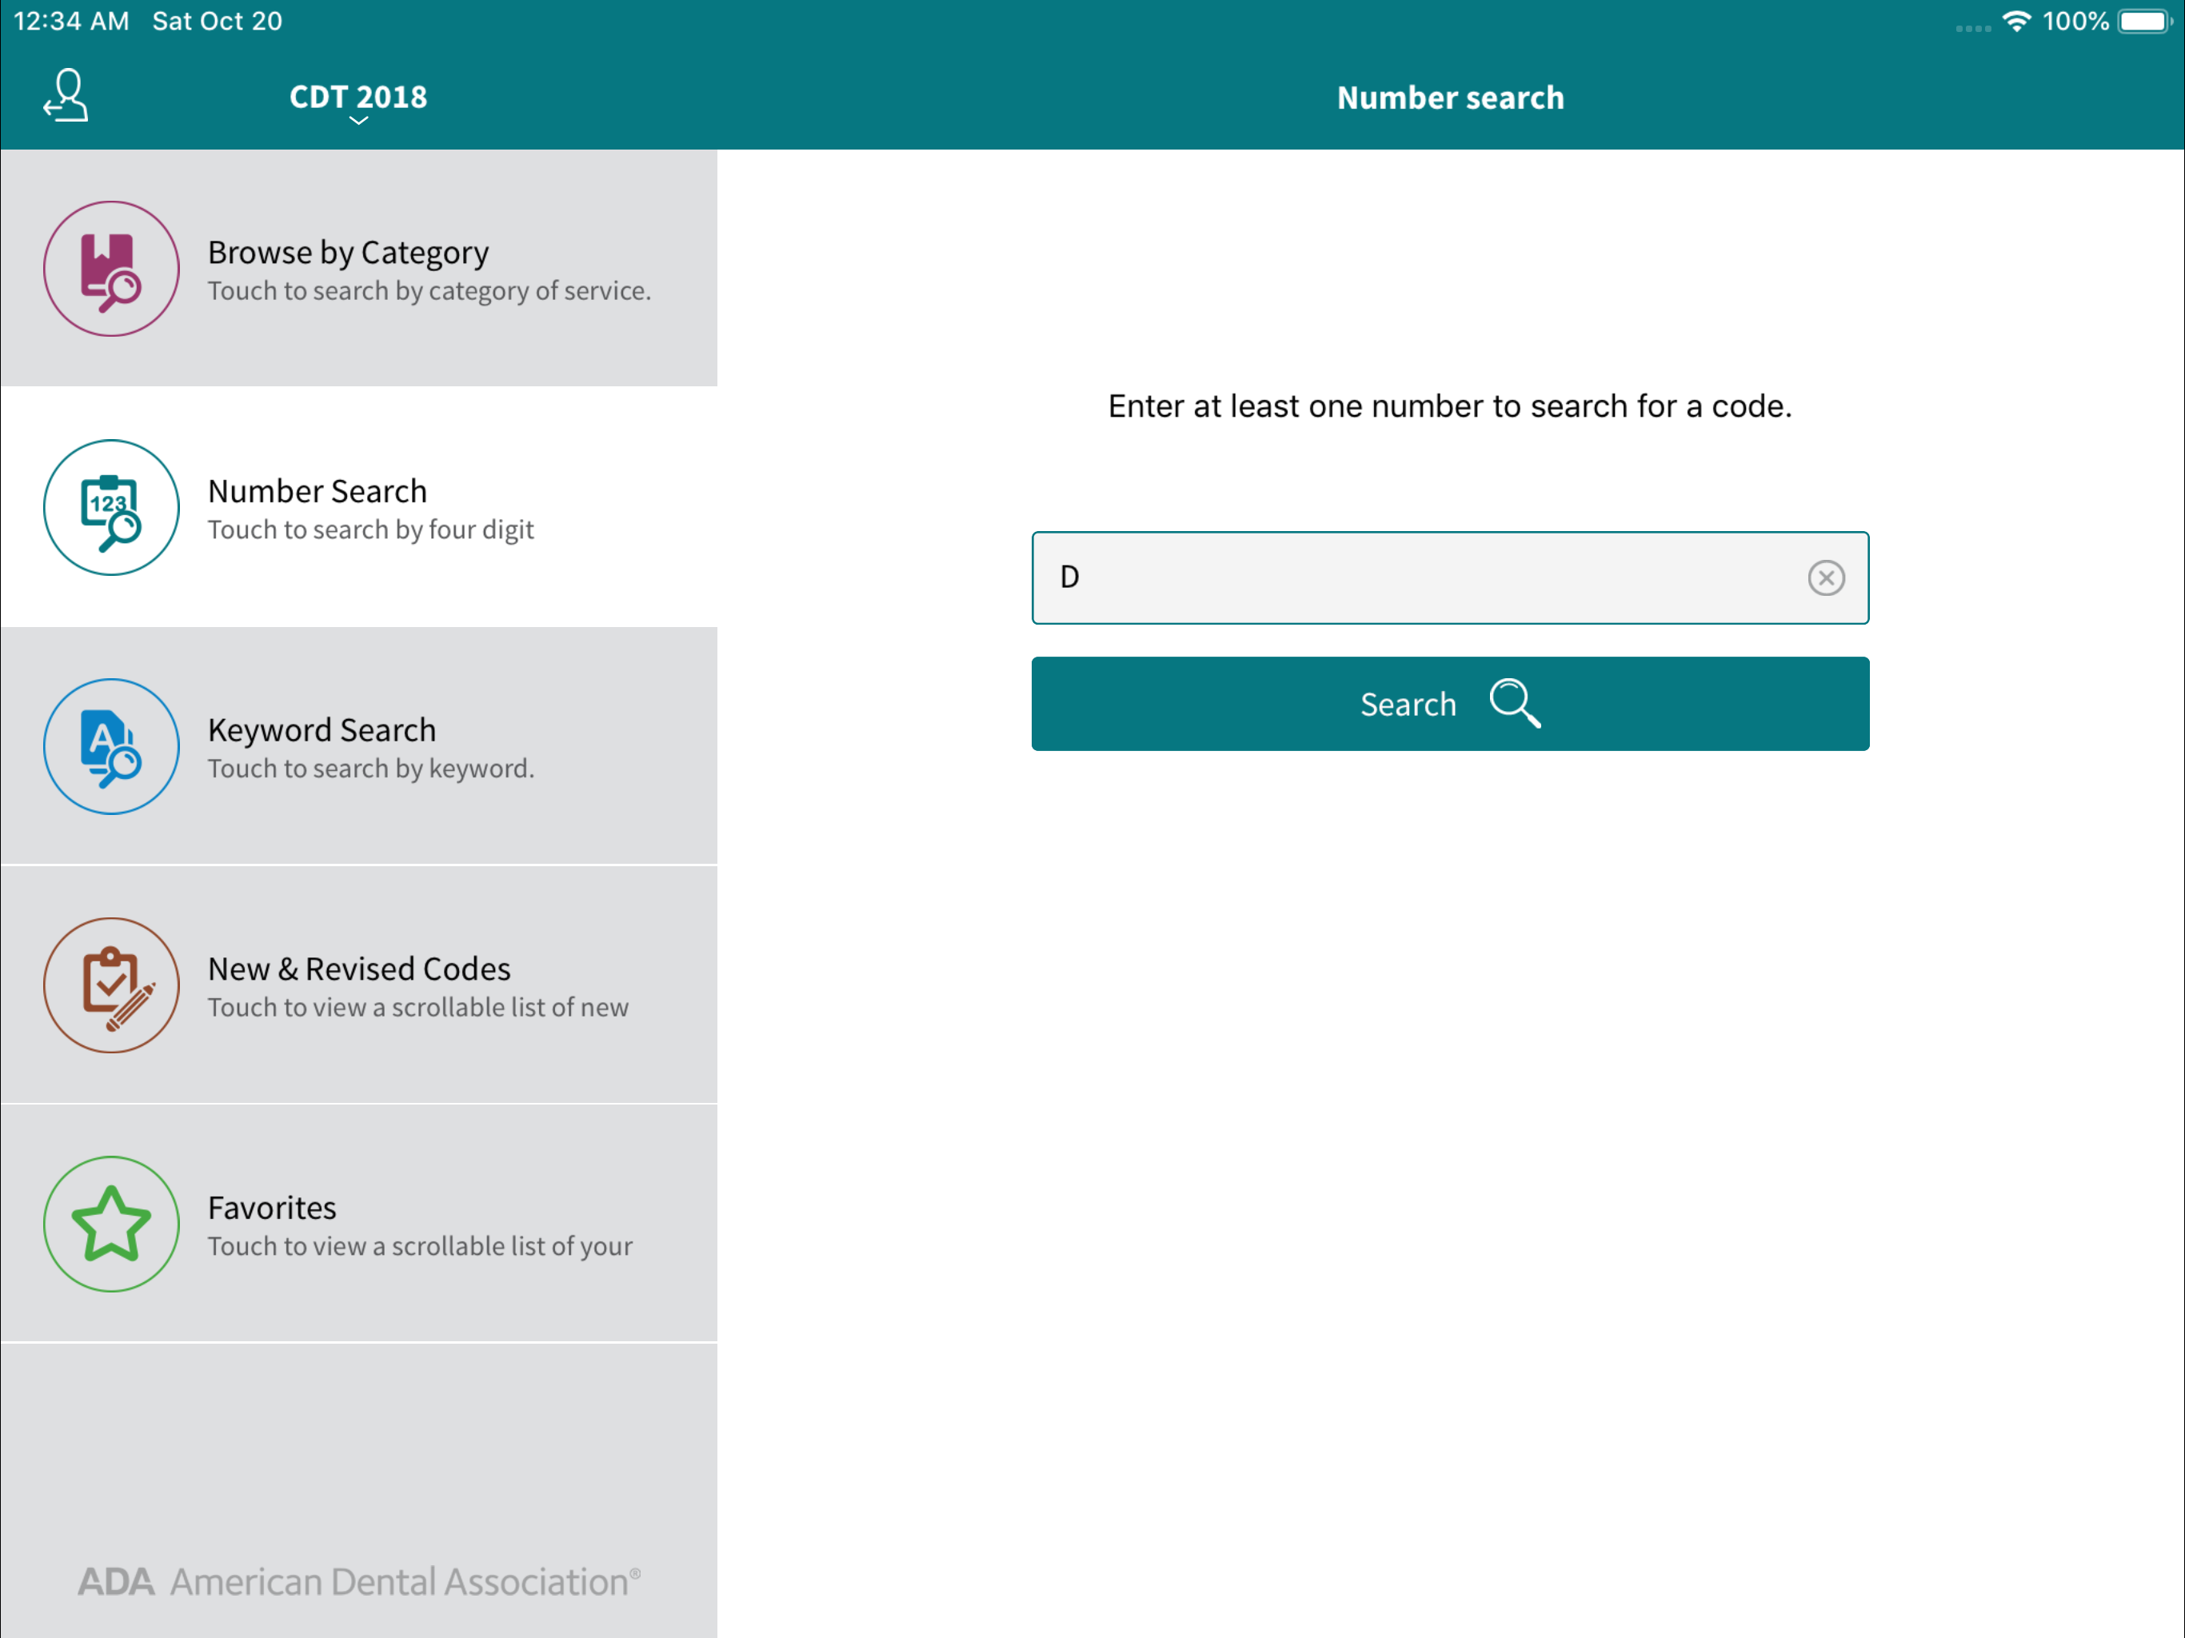Click the teal Search button
Image resolution: width=2185 pixels, height=1638 pixels.
(x=1450, y=705)
